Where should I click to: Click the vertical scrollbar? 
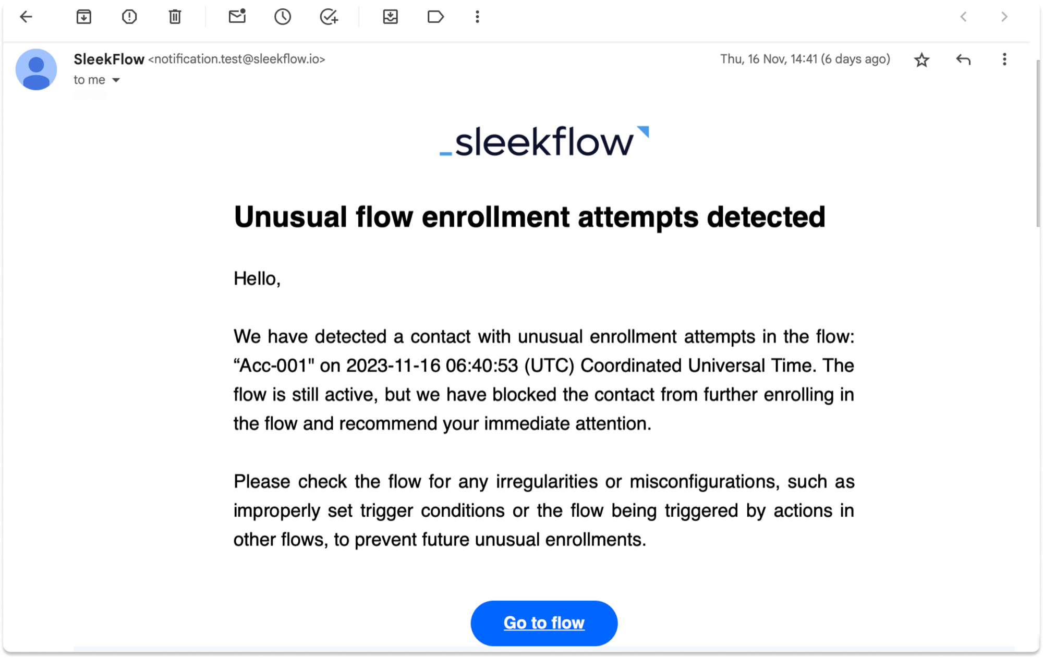tap(1038, 143)
